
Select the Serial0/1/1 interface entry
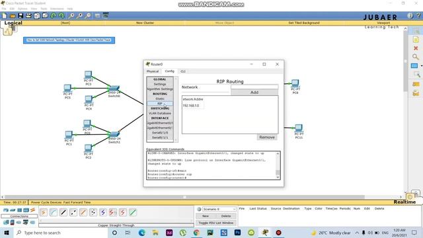pyautogui.click(x=160, y=138)
